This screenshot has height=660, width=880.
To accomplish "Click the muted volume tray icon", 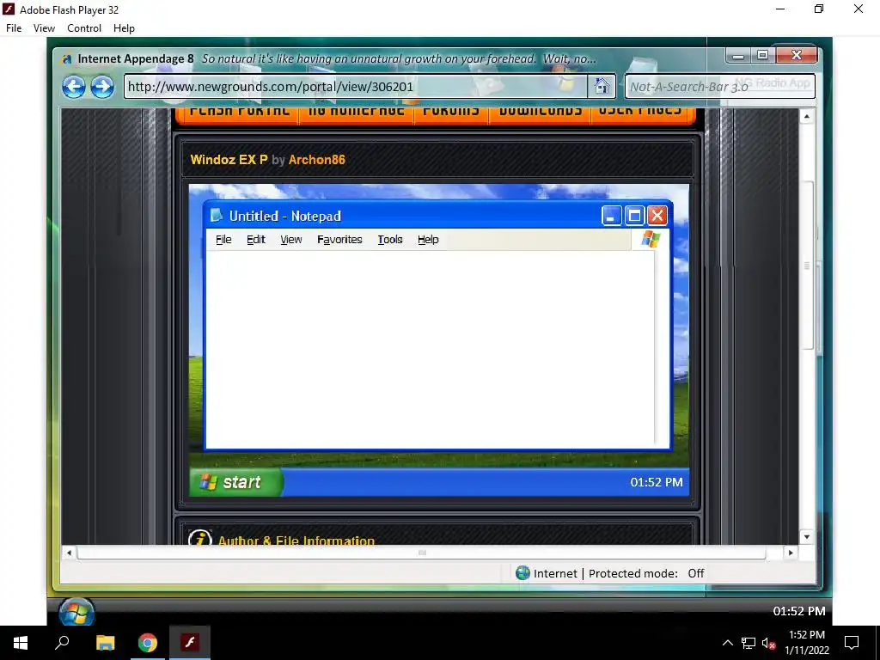I will pyautogui.click(x=768, y=643).
